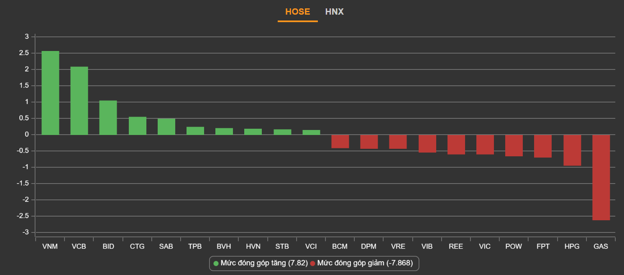
Task: Click the VIC red bar
Action: [x=485, y=145]
